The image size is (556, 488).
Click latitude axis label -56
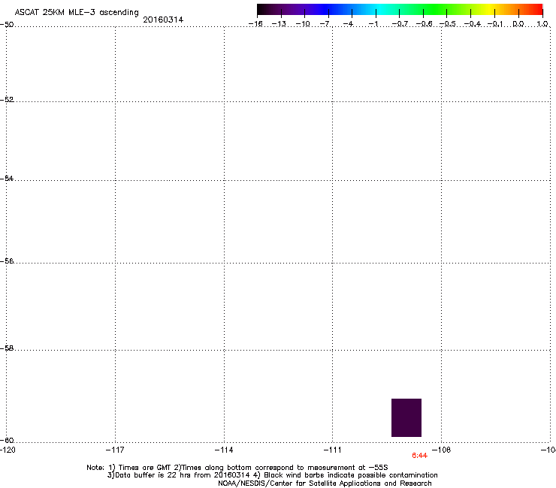pos(7,261)
